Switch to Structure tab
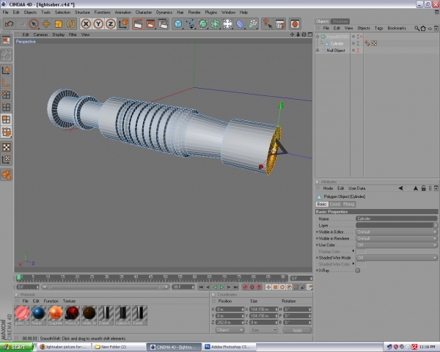The width and height of the screenshot is (440, 352). (340, 21)
